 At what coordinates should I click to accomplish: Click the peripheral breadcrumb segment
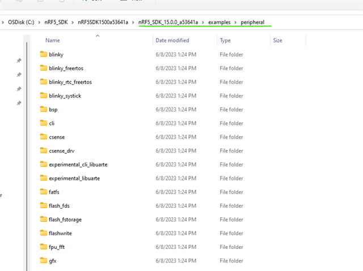click(x=252, y=22)
